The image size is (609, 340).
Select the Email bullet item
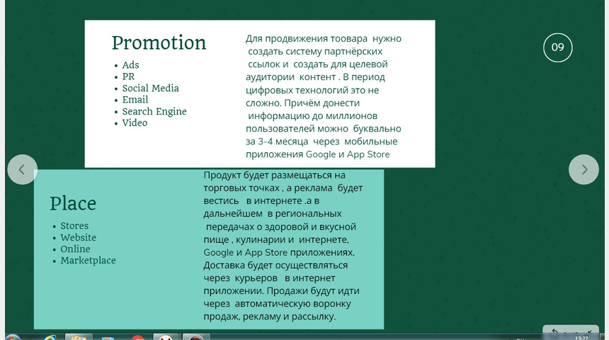point(135,99)
